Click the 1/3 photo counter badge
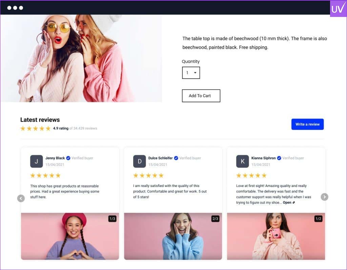 [x=113, y=219]
